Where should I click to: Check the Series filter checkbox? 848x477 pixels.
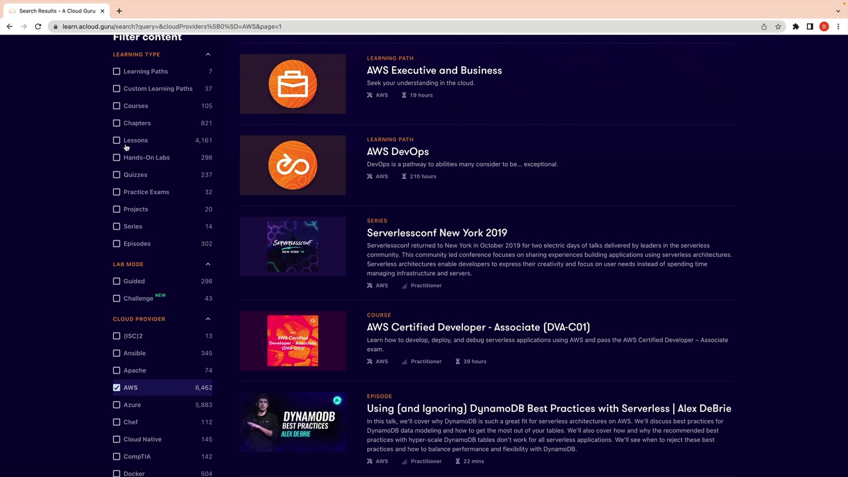[x=117, y=227]
